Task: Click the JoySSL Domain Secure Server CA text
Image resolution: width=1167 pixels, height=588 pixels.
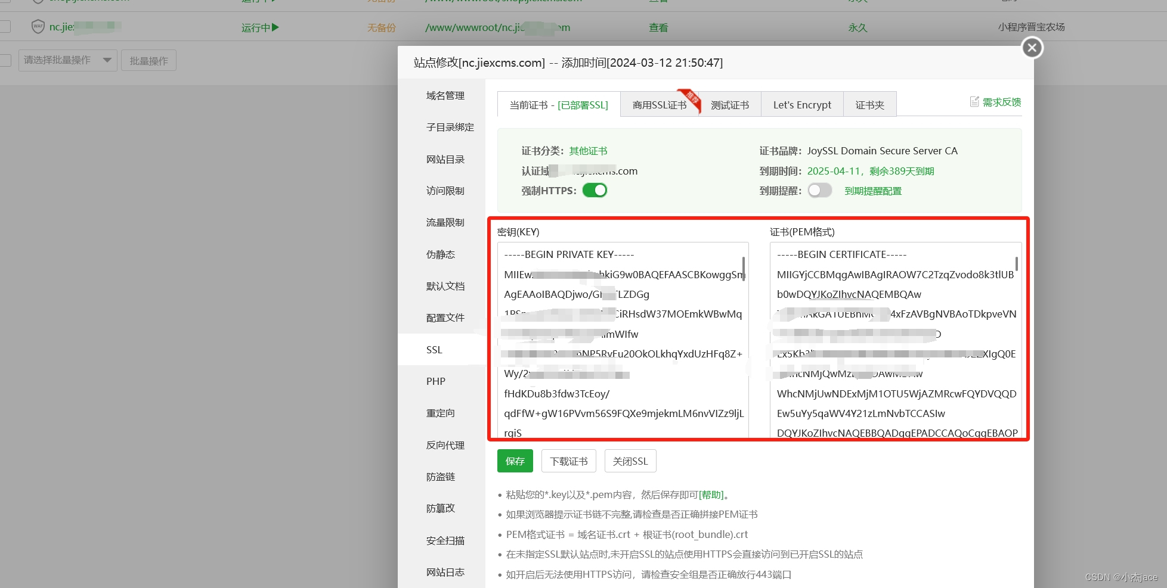Action: click(x=882, y=151)
